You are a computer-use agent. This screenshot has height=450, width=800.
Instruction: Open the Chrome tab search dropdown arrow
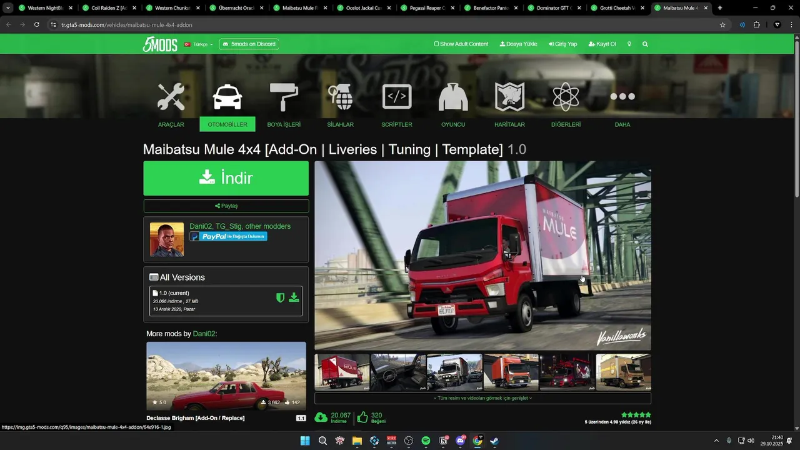(x=8, y=8)
